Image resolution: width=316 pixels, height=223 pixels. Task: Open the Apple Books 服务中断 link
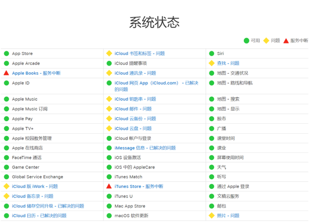pyautogui.click(x=36, y=73)
